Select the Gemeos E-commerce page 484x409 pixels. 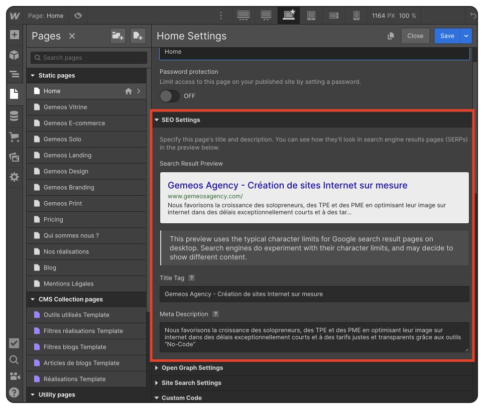[x=86, y=123]
